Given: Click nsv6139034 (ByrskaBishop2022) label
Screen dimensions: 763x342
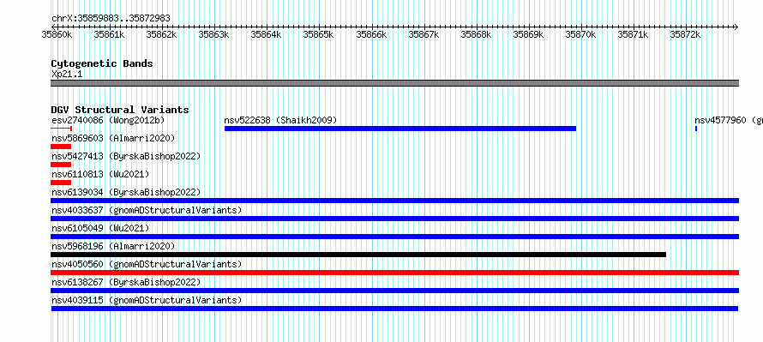Looking at the screenshot, I should coord(125,192).
